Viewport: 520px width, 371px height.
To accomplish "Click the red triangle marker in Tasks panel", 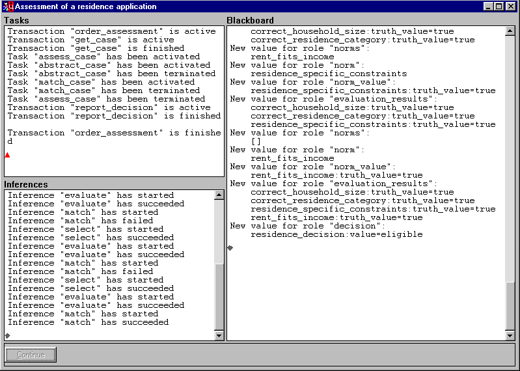I will point(7,155).
